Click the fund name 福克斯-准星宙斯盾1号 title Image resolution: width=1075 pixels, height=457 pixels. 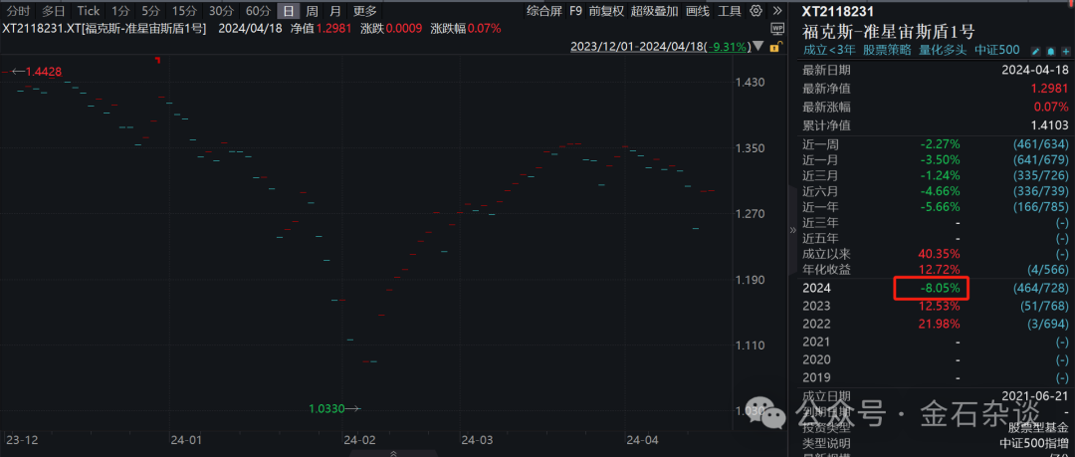pos(889,32)
